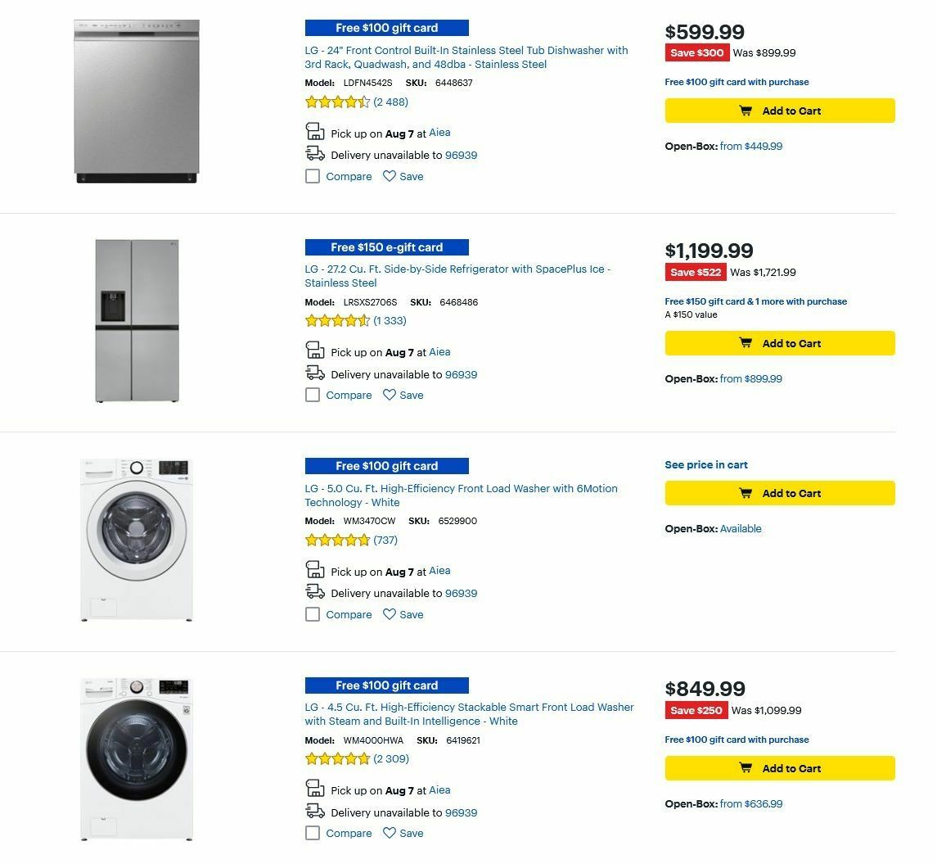
Task: Enable Compare for the side-by-side refrigerator
Action: [x=312, y=395]
